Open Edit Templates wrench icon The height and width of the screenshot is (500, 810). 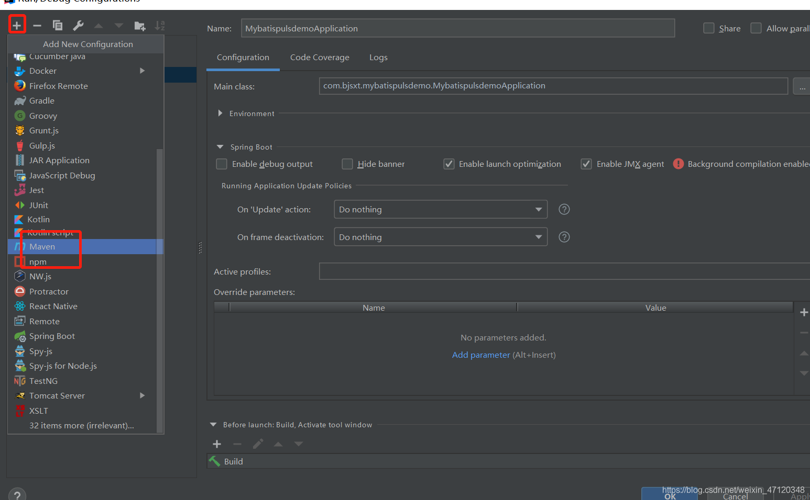pyautogui.click(x=78, y=25)
